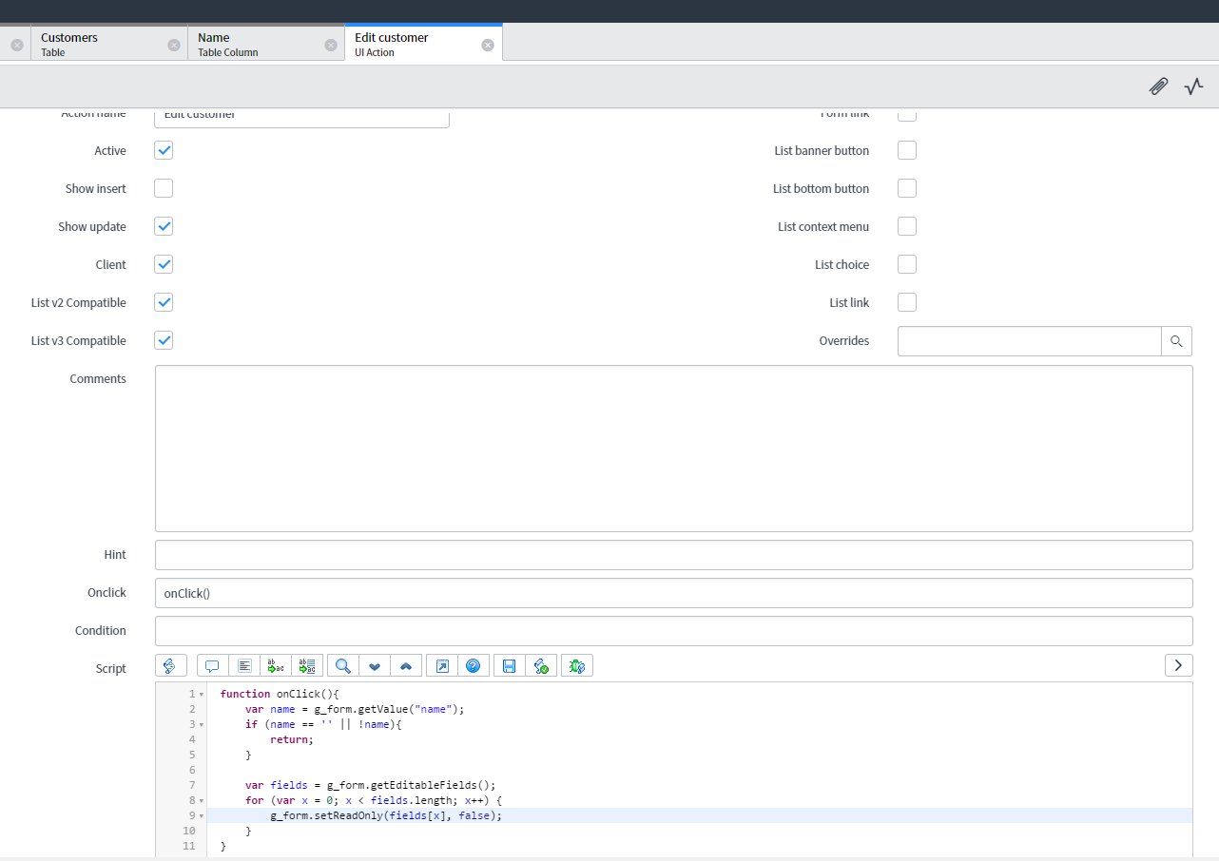Fold the for loop at line 8

(202, 801)
